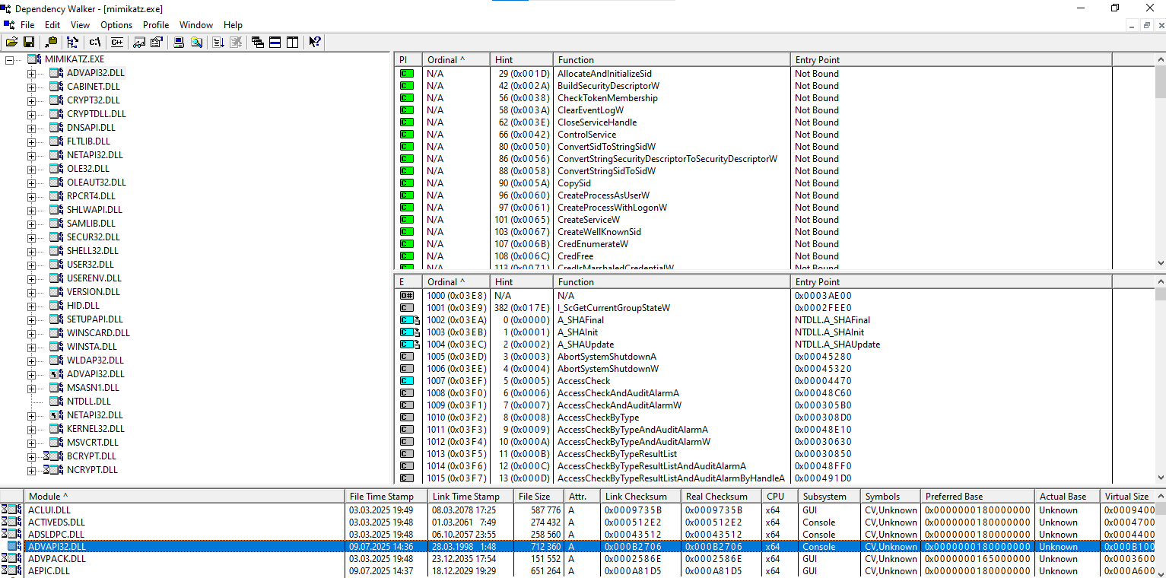Screen dimensions: 1166x578
Task: Select the AccessCheckByType export row
Action: (774, 418)
